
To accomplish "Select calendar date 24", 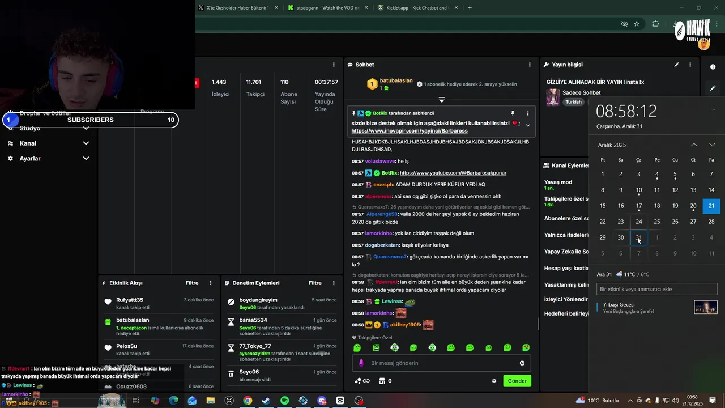I will pyautogui.click(x=639, y=222).
